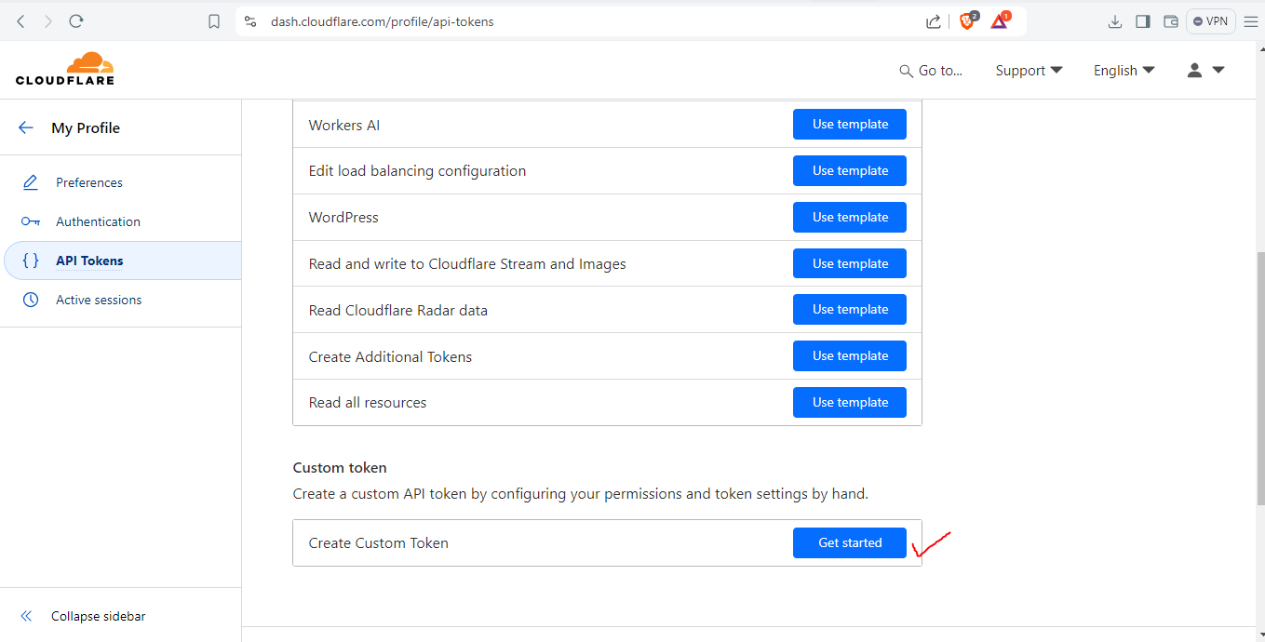Screen dimensions: 1265x642
Task: Open Brave Wallet icon
Action: click(x=1171, y=21)
